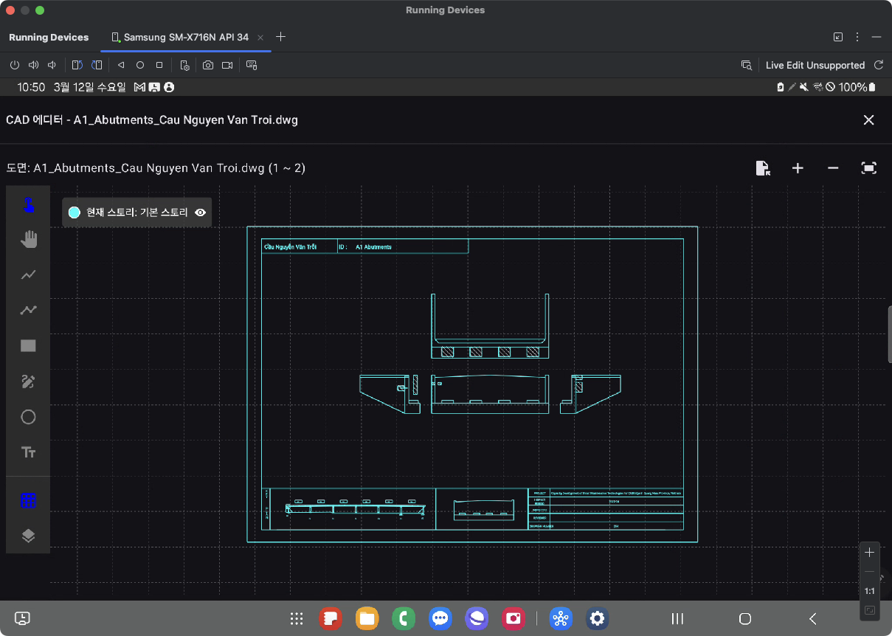Click the taskbar screen-assist icon

tap(23, 618)
